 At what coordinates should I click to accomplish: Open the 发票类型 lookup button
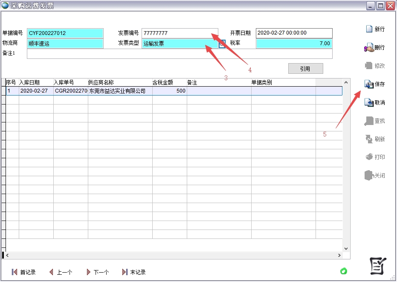(222, 44)
